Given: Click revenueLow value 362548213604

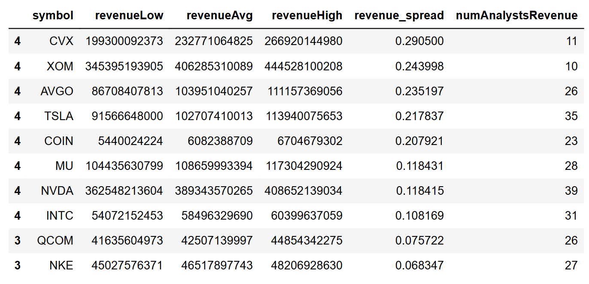Looking at the screenshot, I should 124,190.
